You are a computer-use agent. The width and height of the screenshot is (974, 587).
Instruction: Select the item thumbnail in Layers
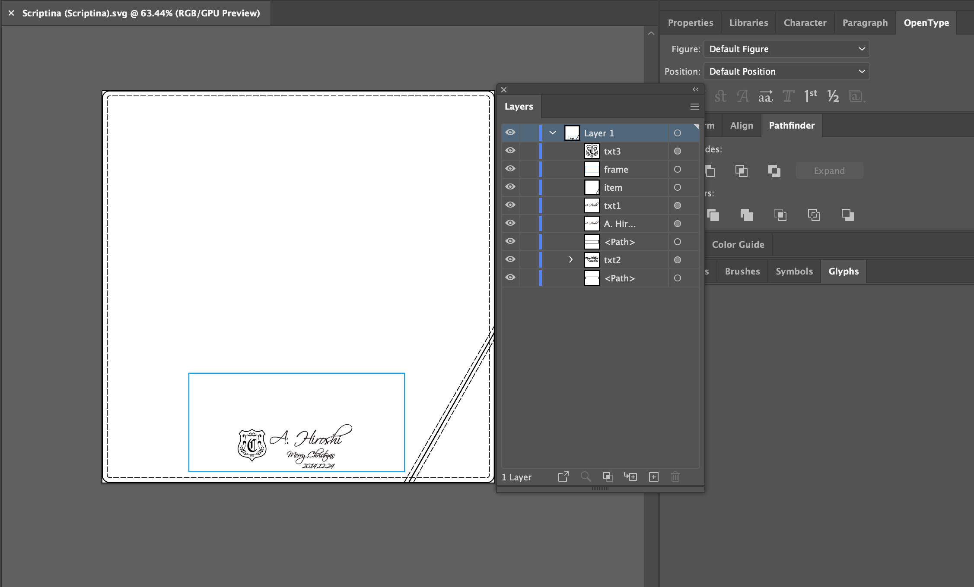coord(592,188)
